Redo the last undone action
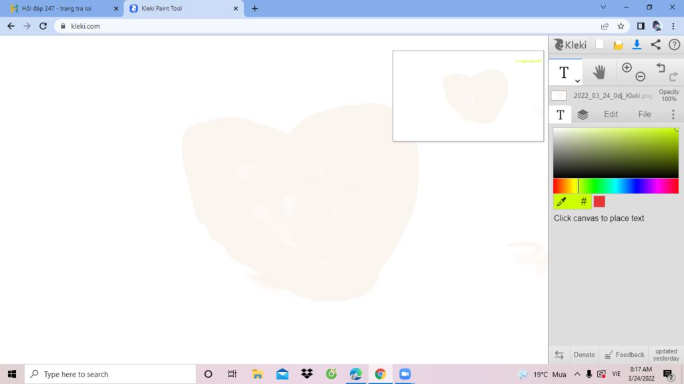684x384 pixels. [x=673, y=77]
